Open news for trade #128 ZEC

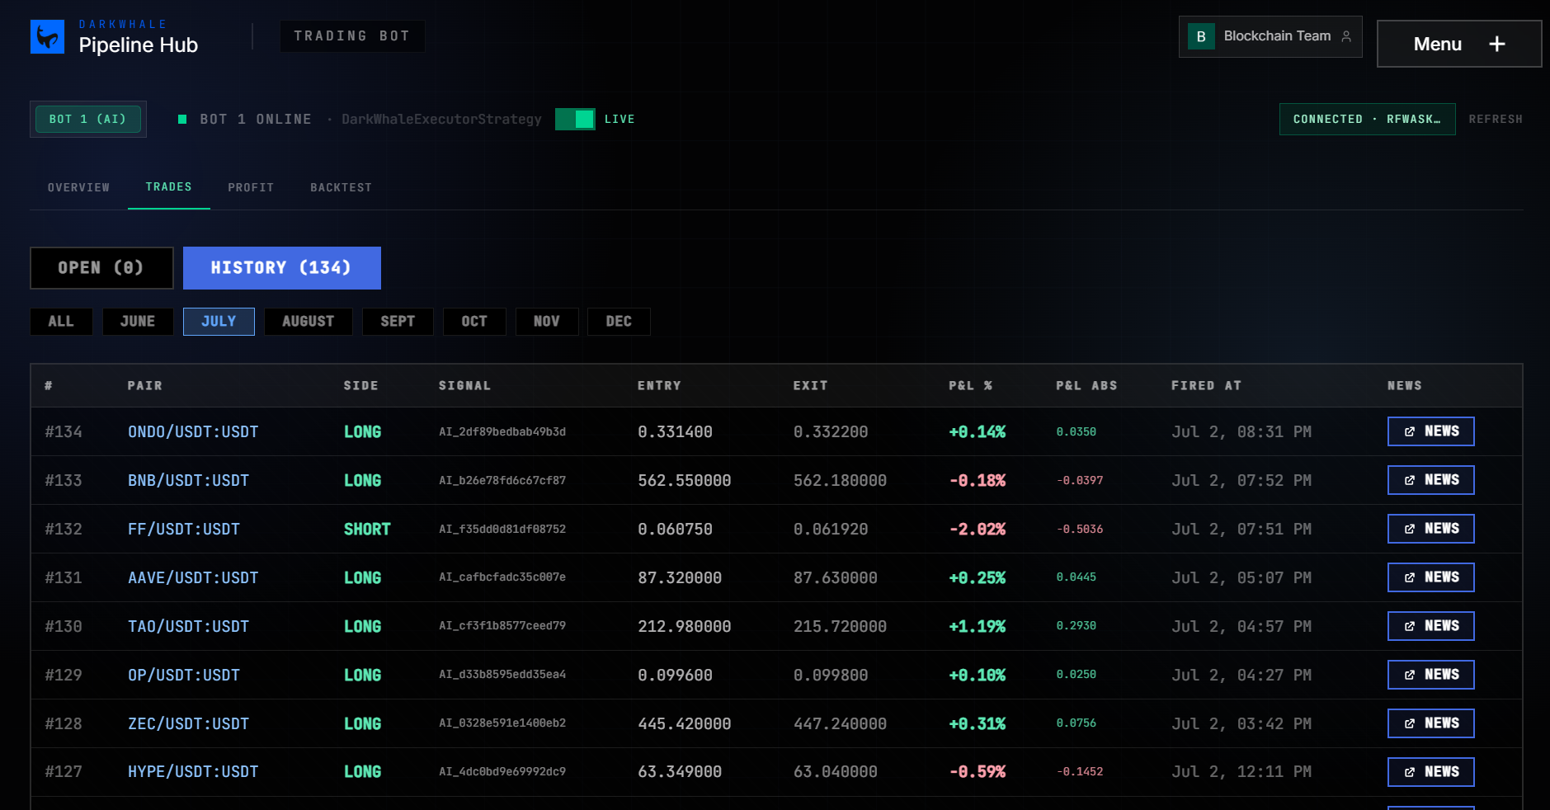click(1430, 723)
